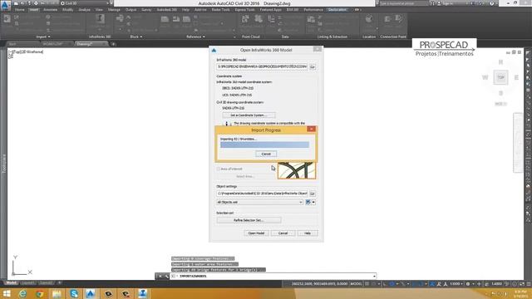Expand the Reference ribbon panel
This screenshot has width=532, height=299.
click(196, 37)
